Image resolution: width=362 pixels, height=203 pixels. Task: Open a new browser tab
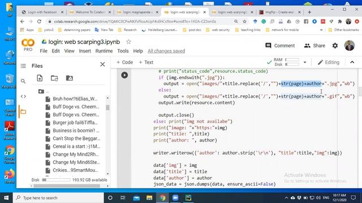pos(309,12)
